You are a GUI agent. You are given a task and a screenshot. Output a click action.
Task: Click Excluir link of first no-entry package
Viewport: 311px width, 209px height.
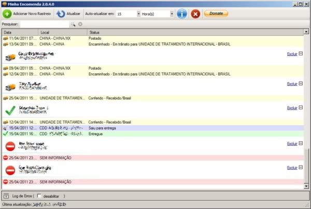(292, 144)
